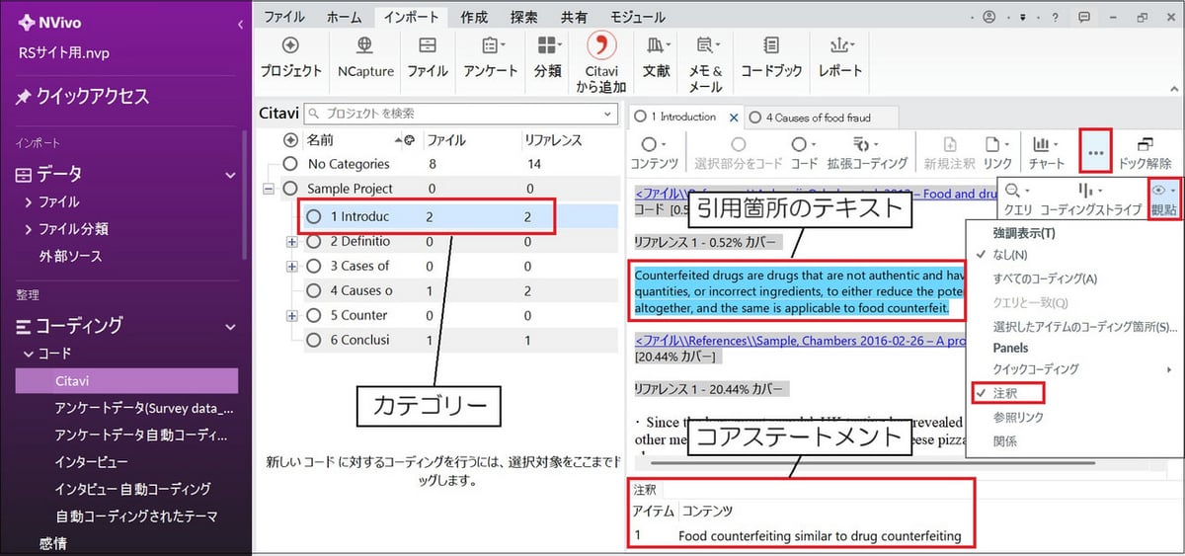Sort list by 名前 column header
The image size is (1185, 556).
click(321, 140)
